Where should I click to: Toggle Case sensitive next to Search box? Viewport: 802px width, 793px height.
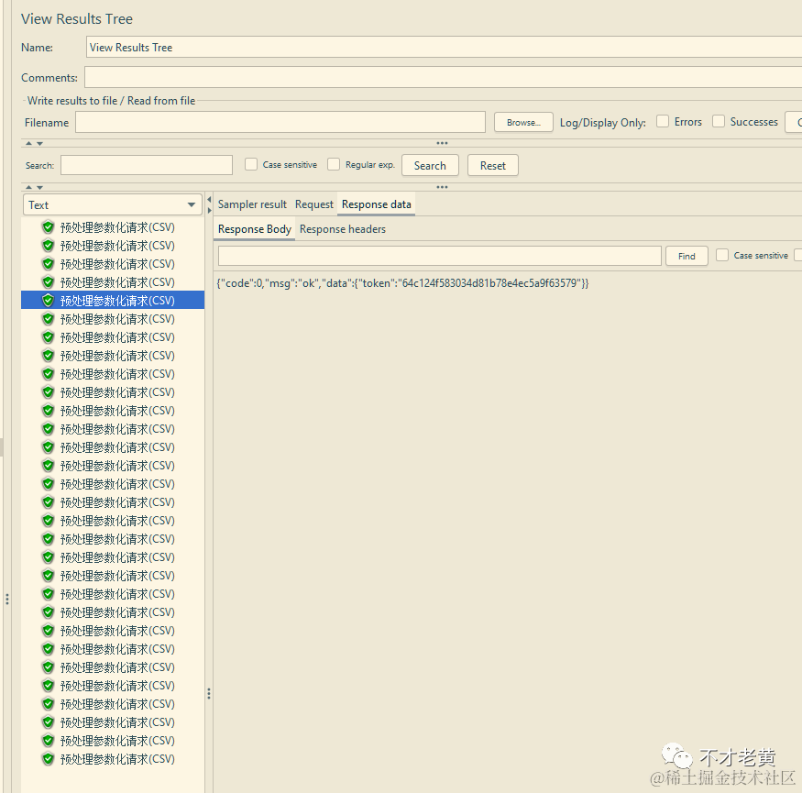[250, 164]
